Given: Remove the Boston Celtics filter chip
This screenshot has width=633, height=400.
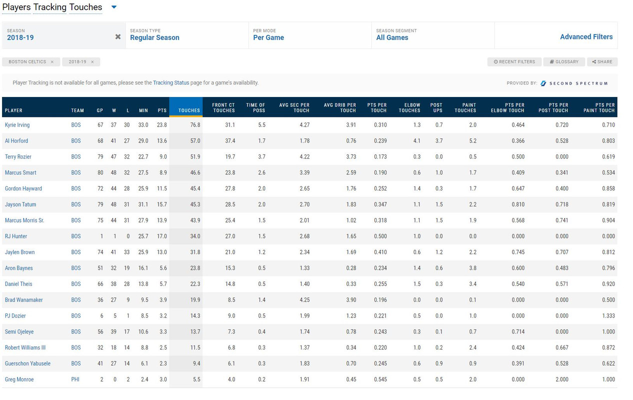Looking at the screenshot, I should 52,62.
